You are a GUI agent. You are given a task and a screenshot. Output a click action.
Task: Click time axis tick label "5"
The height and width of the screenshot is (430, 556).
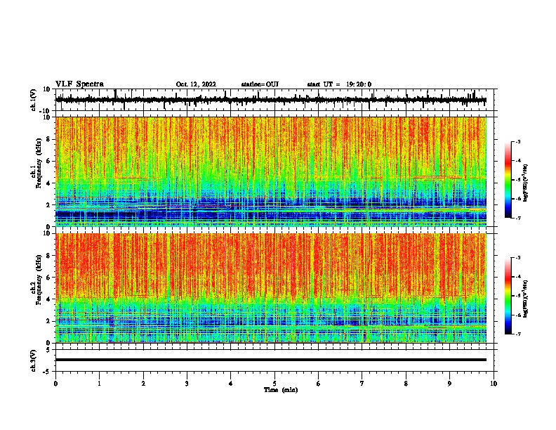pos(274,384)
